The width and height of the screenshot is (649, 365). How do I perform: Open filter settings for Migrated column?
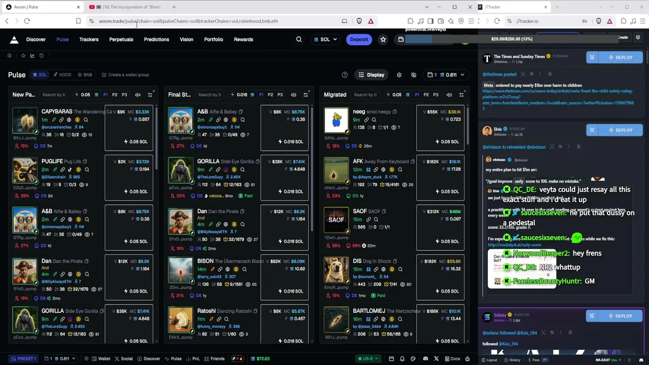click(x=461, y=95)
